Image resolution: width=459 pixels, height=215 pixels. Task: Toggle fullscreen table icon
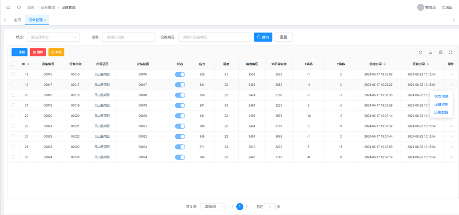click(x=450, y=52)
